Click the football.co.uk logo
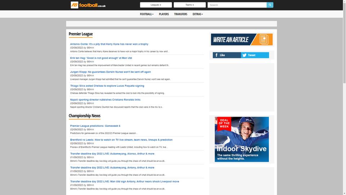346x195 pixels. coord(88,5)
